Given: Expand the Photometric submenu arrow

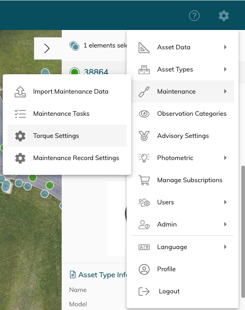Looking at the screenshot, I should [x=225, y=158].
